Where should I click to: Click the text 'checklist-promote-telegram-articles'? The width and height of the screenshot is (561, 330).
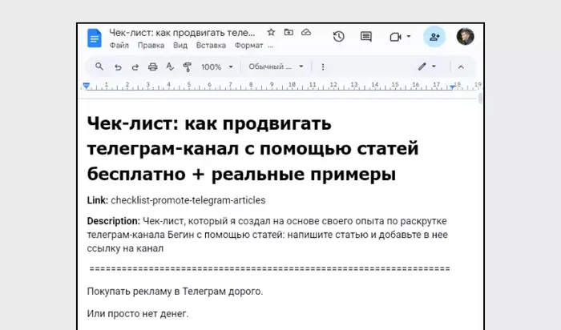(x=188, y=200)
